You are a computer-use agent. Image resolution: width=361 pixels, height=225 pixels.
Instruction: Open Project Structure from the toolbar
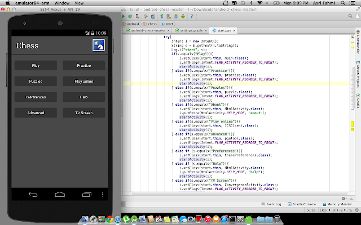[153, 16]
